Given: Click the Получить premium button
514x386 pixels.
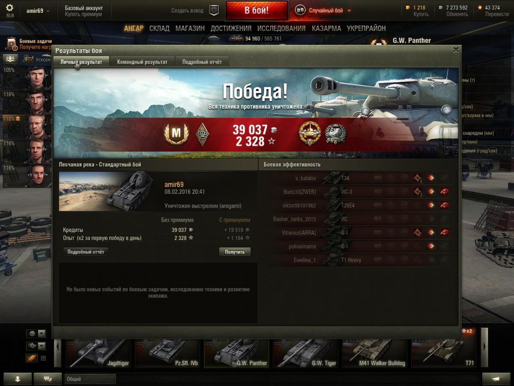Looking at the screenshot, I should pyautogui.click(x=235, y=252).
